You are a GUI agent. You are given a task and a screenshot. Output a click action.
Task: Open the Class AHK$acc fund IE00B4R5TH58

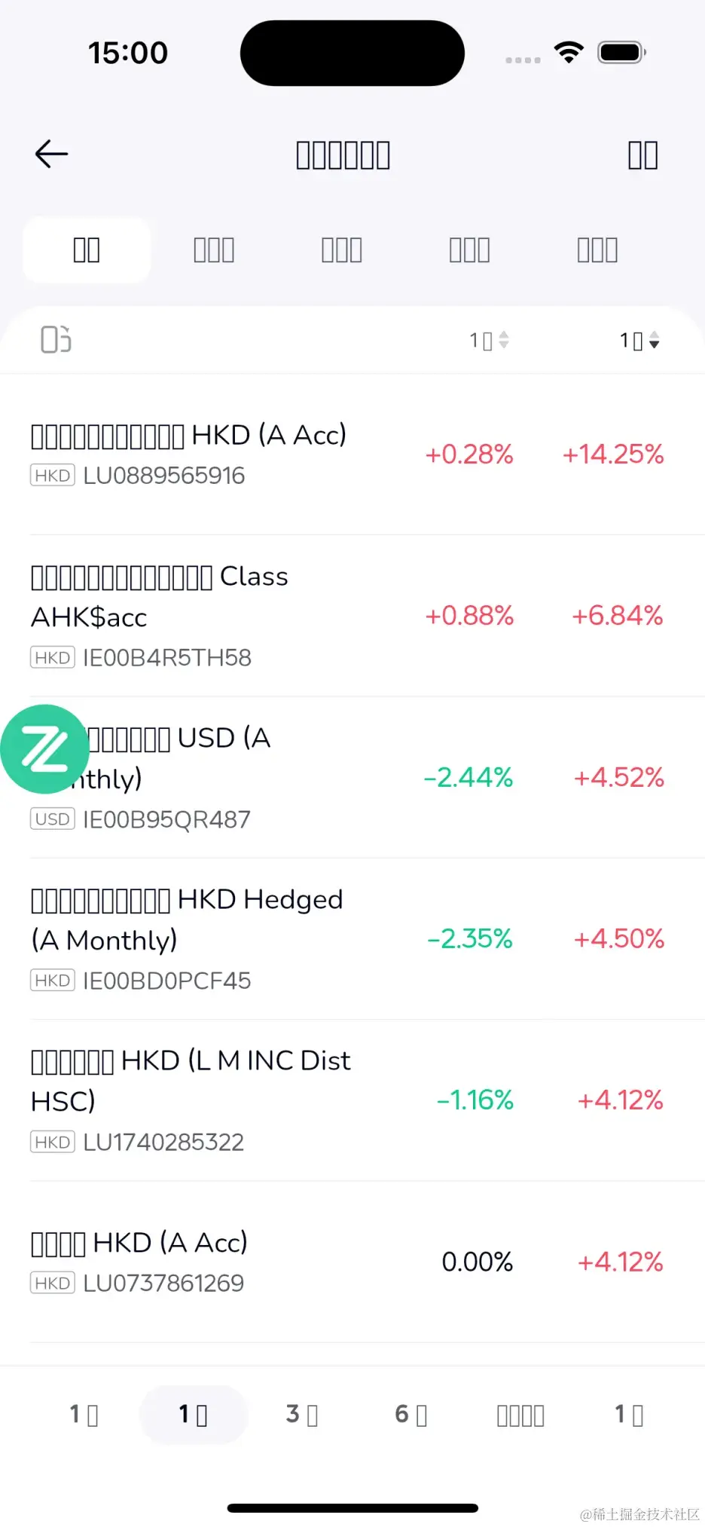pos(352,616)
